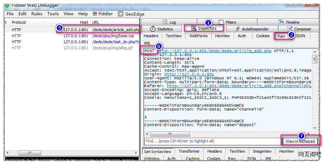
Task: Switch to the Log tab
Action: (x=169, y=22)
